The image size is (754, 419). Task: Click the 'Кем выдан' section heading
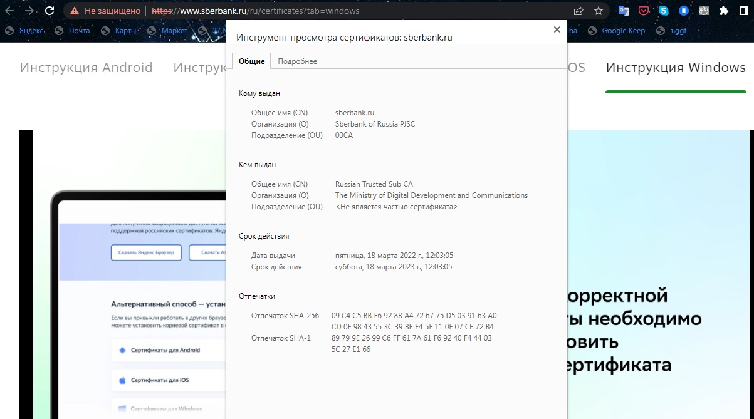[x=258, y=165]
